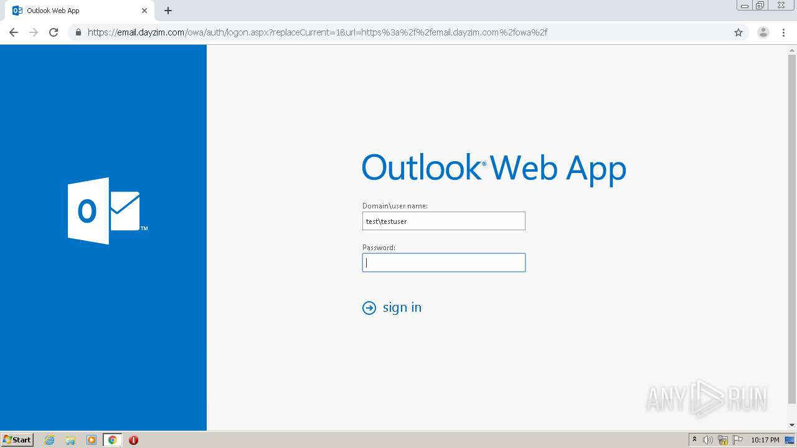Bookmark this page with star icon
797x448 pixels.
[738, 32]
